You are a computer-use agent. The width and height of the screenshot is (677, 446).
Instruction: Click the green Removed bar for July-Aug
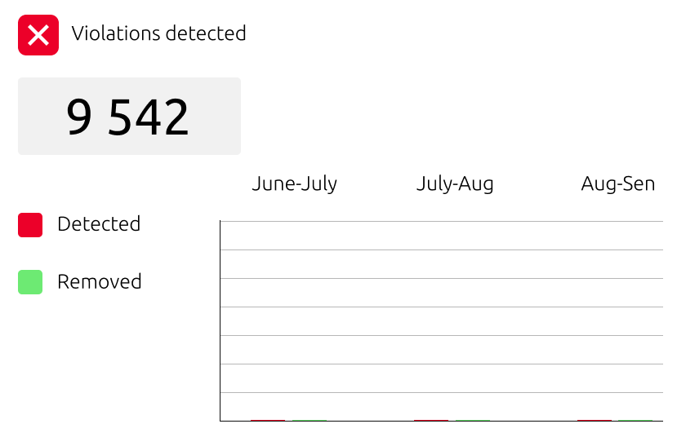click(473, 420)
